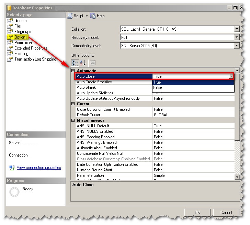Click the Files page icon
Viewport: 250px width, 225px height.
10,26
